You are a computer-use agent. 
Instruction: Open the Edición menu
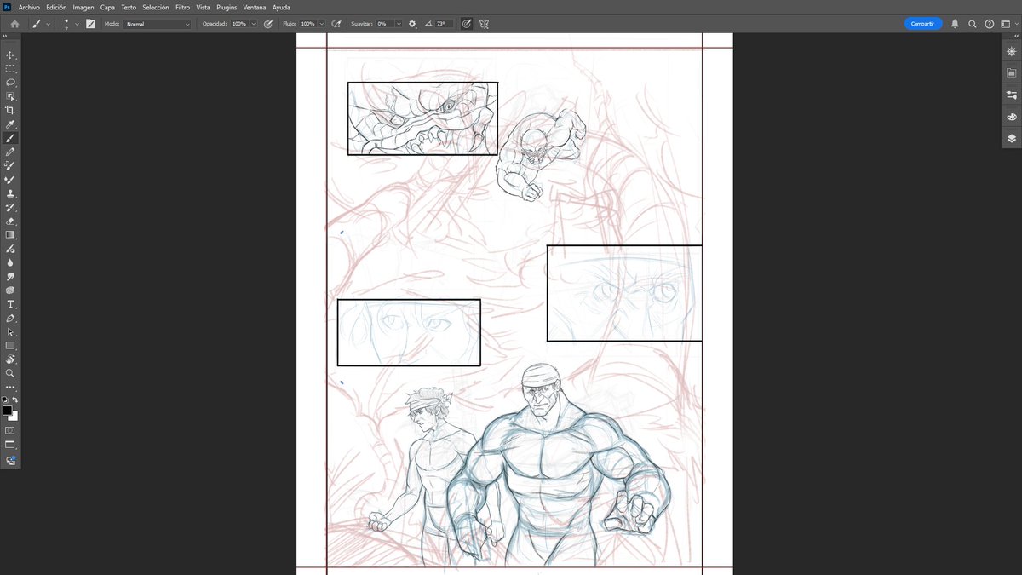[56, 7]
